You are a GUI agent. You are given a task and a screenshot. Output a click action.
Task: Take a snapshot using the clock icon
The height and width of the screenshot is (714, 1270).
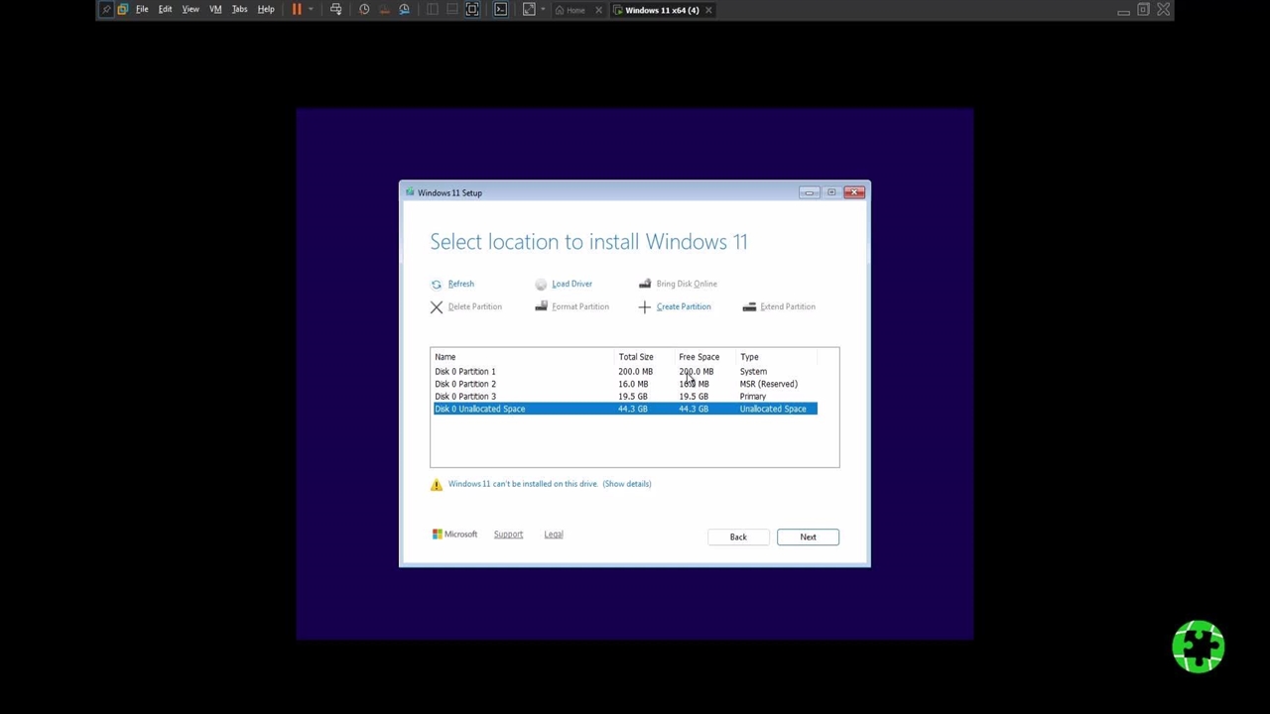coord(364,10)
